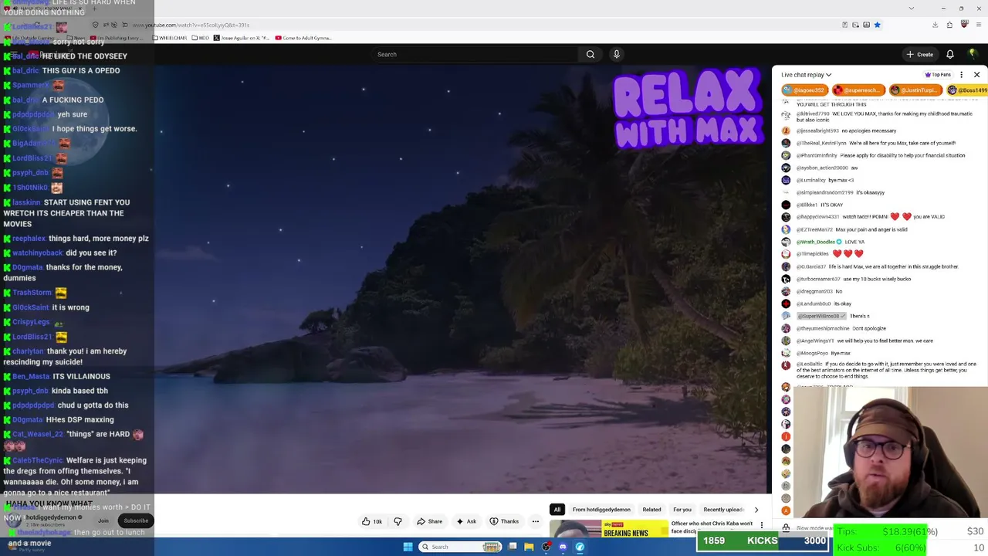Click the Top Fans crown badge
The width and height of the screenshot is (988, 556).
[938, 75]
